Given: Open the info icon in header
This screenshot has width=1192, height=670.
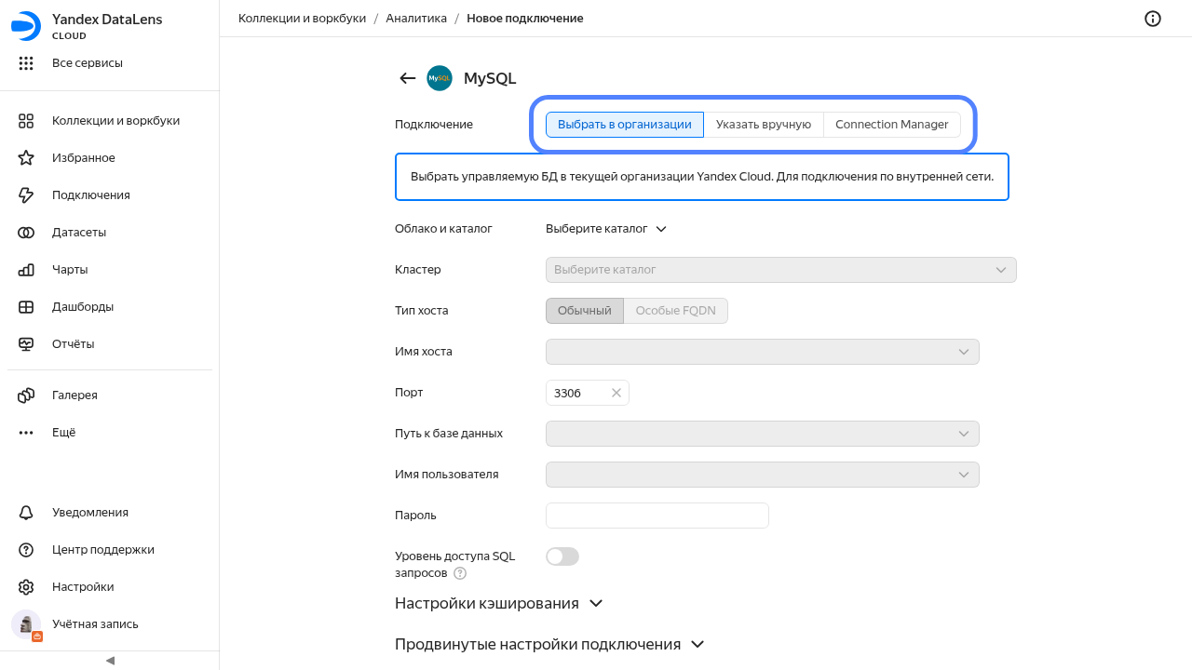Looking at the screenshot, I should (x=1153, y=19).
